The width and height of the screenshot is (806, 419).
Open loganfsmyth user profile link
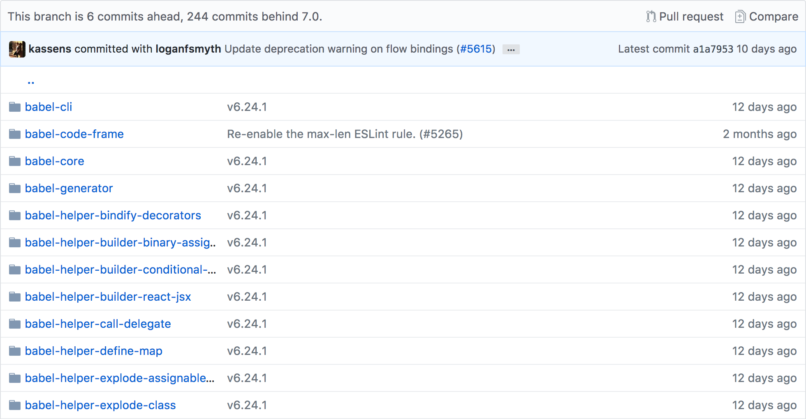[188, 49]
